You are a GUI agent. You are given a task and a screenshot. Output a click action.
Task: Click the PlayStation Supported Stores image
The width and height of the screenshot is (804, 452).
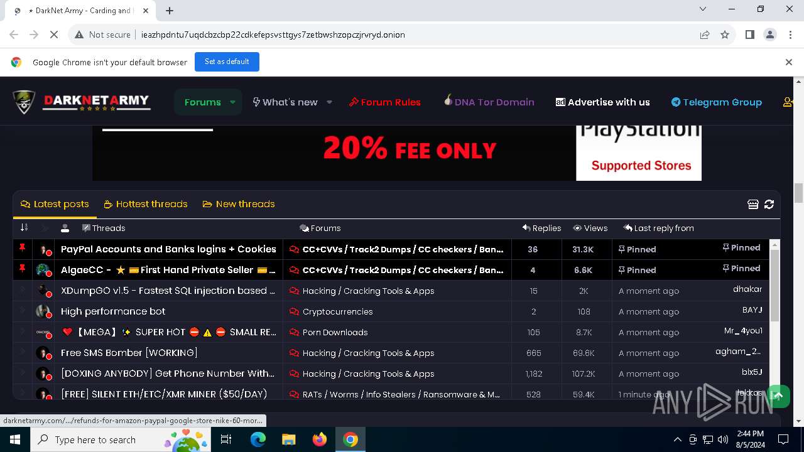point(639,153)
